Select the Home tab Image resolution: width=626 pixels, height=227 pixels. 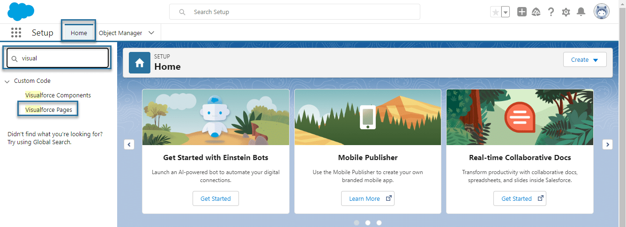pos(79,33)
